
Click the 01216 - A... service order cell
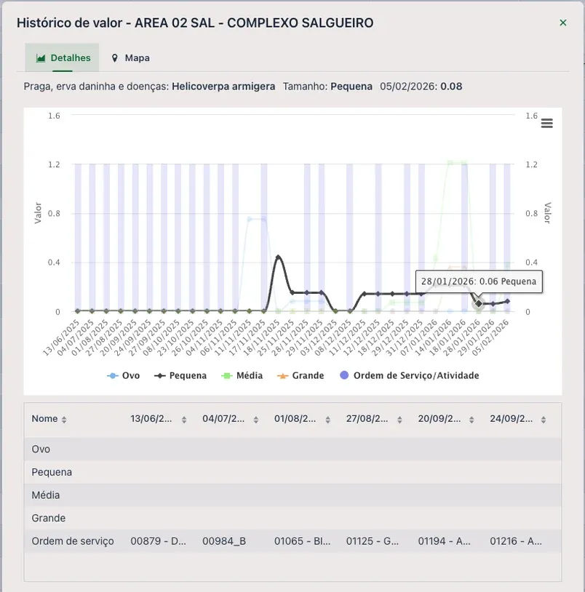point(516,541)
